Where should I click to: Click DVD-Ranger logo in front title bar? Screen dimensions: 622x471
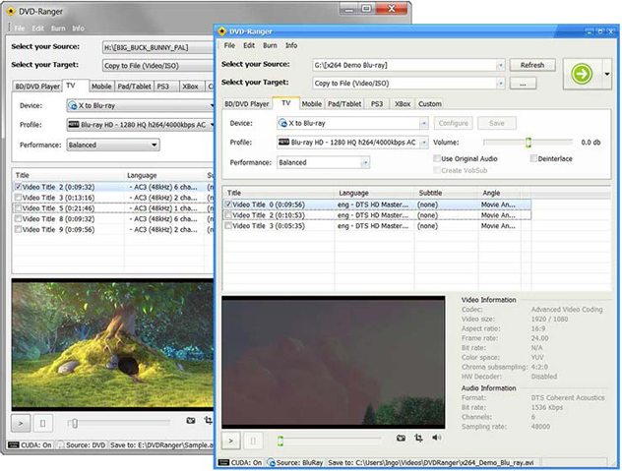point(221,31)
